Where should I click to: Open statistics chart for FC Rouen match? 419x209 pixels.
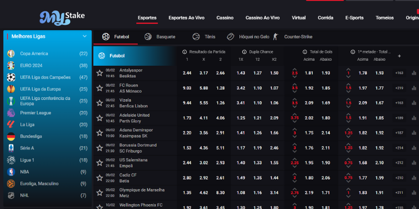tap(414, 88)
